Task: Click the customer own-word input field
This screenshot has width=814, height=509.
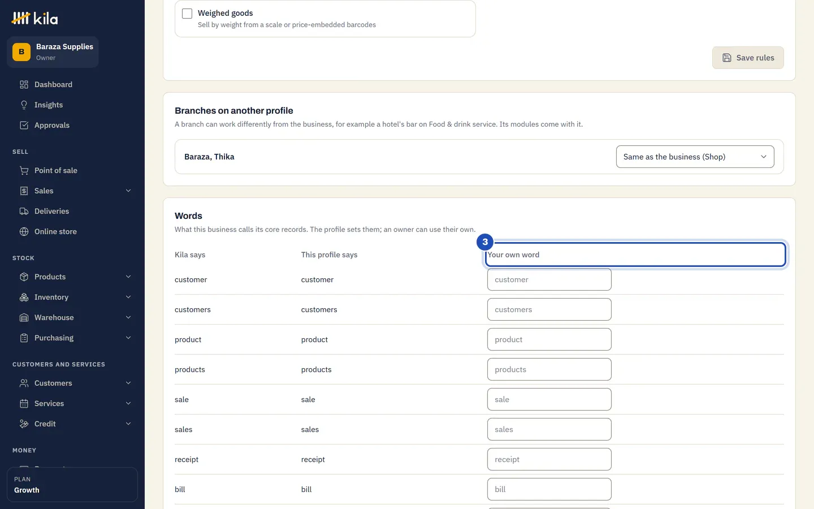Action: point(549,279)
